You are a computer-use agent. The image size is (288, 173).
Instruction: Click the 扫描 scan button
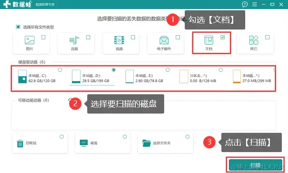pyautogui.click(x=255, y=165)
